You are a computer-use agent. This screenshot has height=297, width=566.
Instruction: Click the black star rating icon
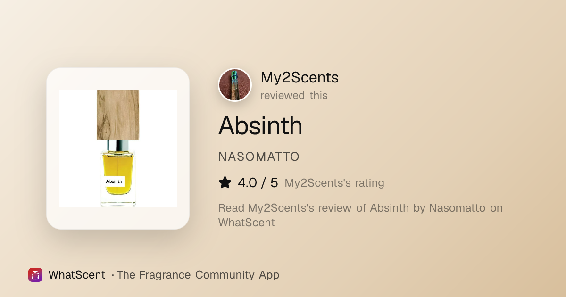[225, 182]
